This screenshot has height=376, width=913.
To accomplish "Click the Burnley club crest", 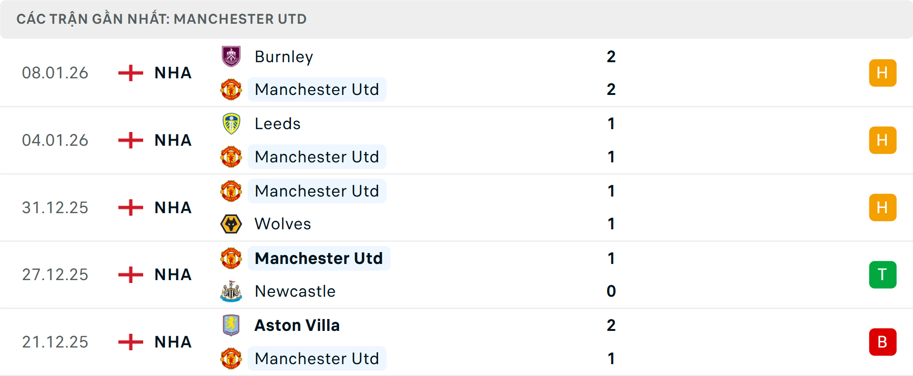I will [231, 56].
